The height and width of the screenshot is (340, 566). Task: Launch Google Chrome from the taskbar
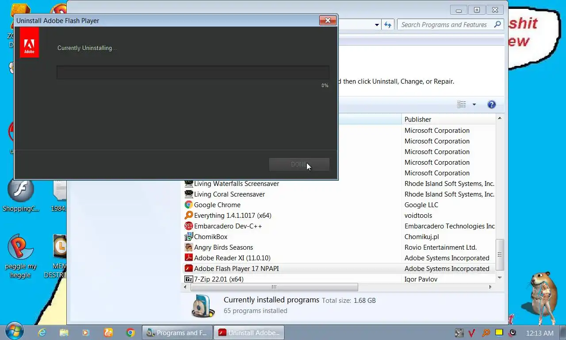click(130, 332)
